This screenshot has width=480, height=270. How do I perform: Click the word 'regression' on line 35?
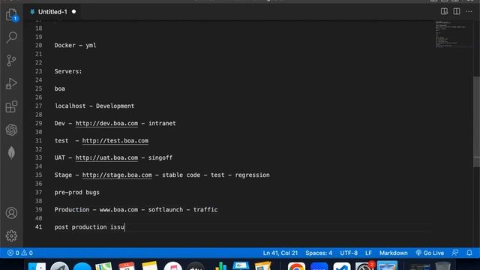(252, 175)
